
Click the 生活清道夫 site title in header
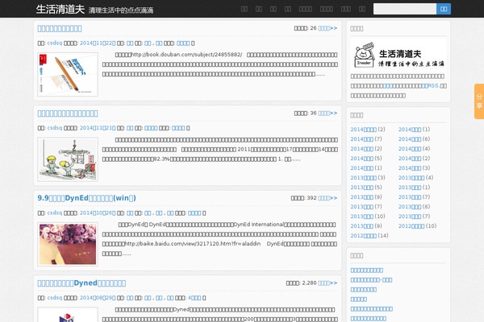60,9
